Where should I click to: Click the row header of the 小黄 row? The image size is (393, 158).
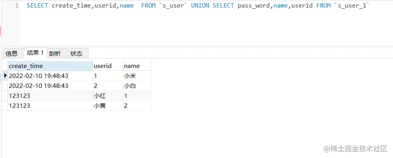[5, 106]
